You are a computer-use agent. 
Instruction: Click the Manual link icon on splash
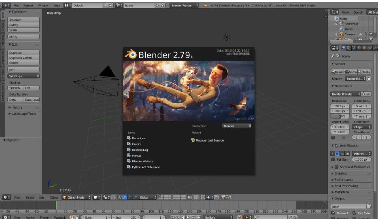point(129,155)
